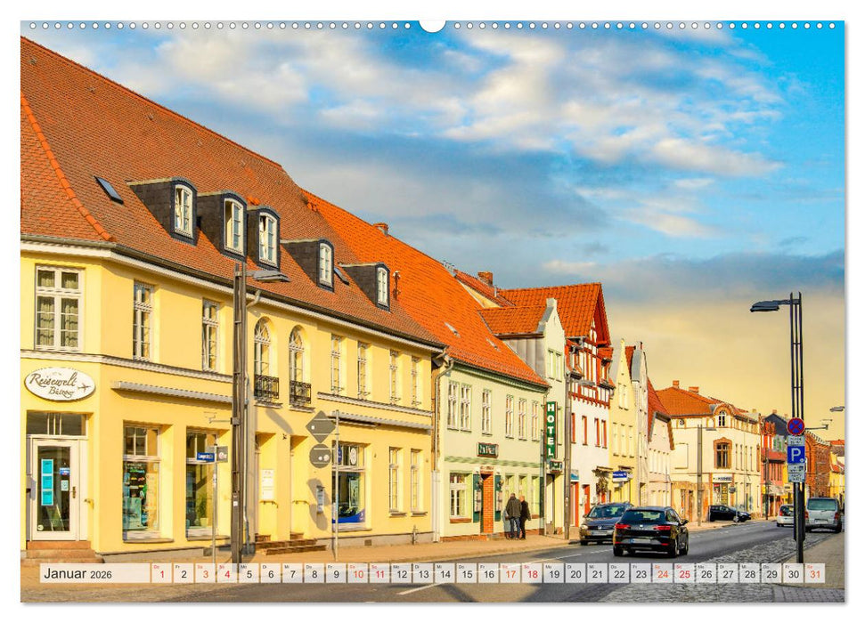Click the red no-stopping traffic sign

pos(796,426)
